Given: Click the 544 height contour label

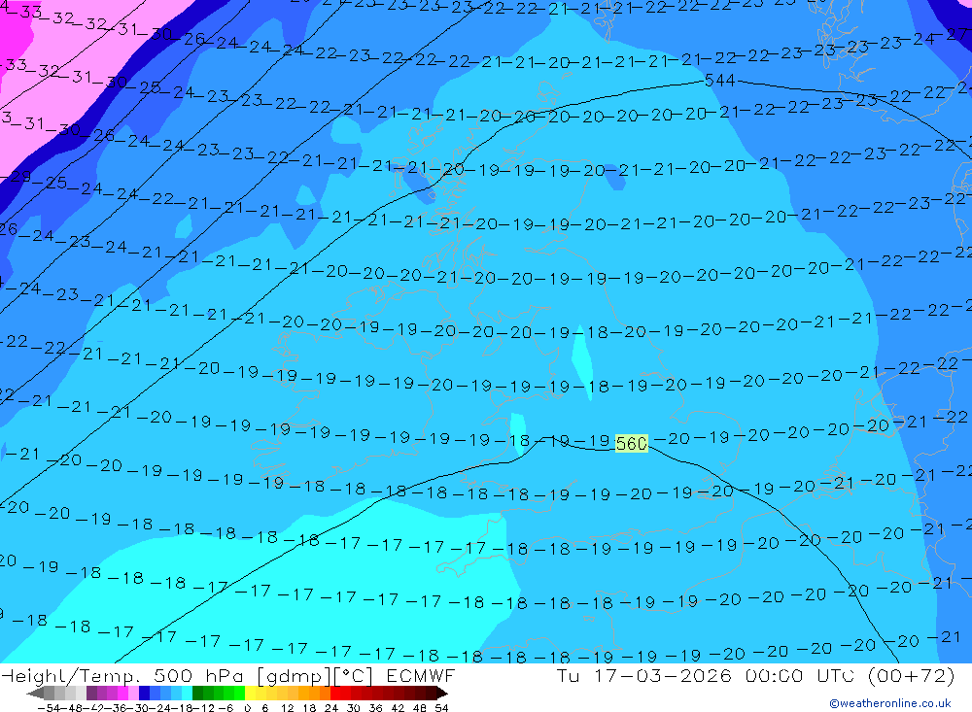Looking at the screenshot, I should tap(719, 81).
